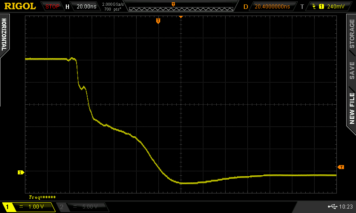Click the falling edge trigger icon
The height and width of the screenshot is (213, 356).
[314, 7]
